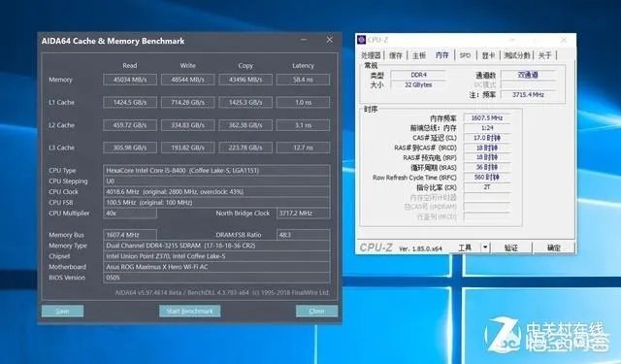Click the CPU-Z size field 32 GBytes
The width and height of the screenshot is (621, 364).
418,84
